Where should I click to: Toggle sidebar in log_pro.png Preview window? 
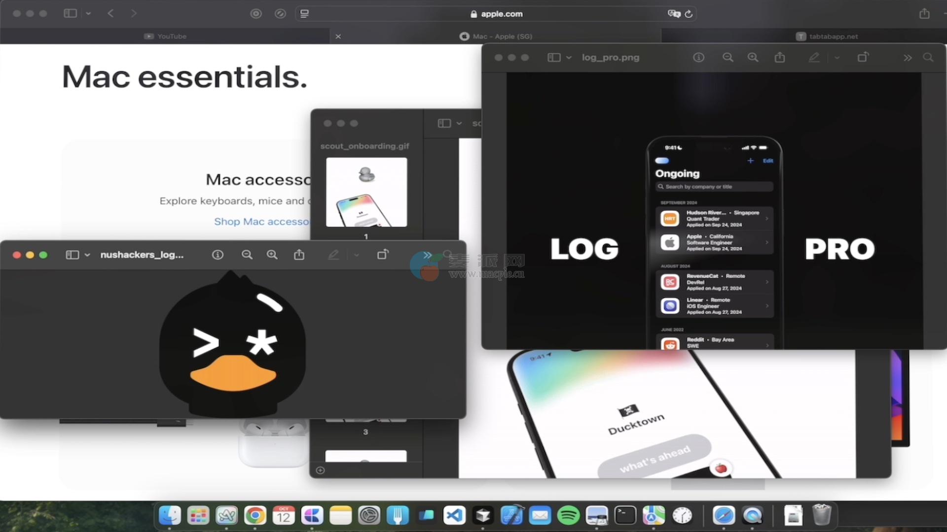(x=554, y=58)
